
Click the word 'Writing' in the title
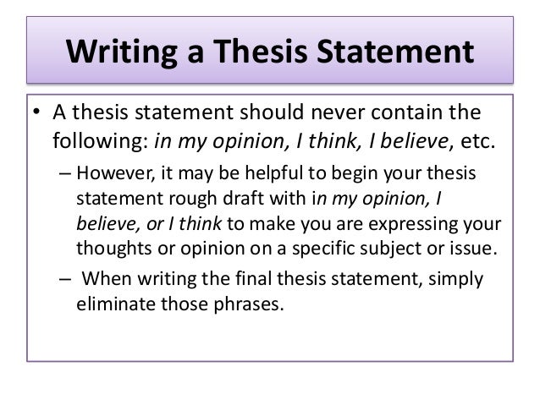tap(121, 52)
